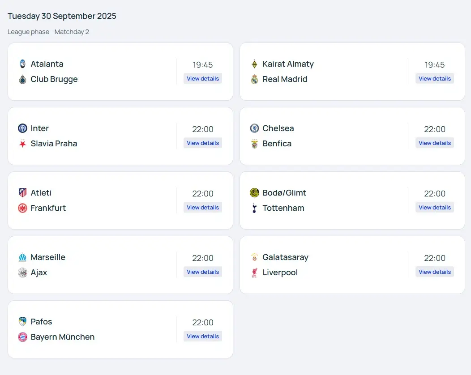Click the Slavia Praha red star icon
The height and width of the screenshot is (375, 471).
pyautogui.click(x=23, y=144)
